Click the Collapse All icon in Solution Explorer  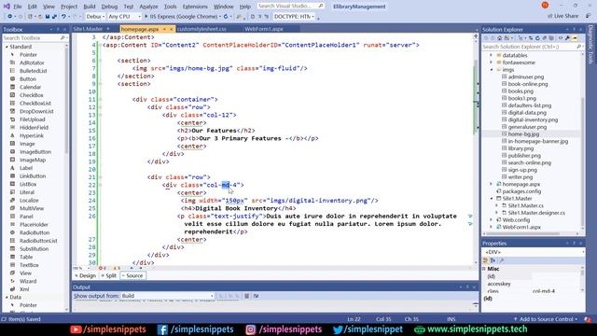click(x=545, y=38)
